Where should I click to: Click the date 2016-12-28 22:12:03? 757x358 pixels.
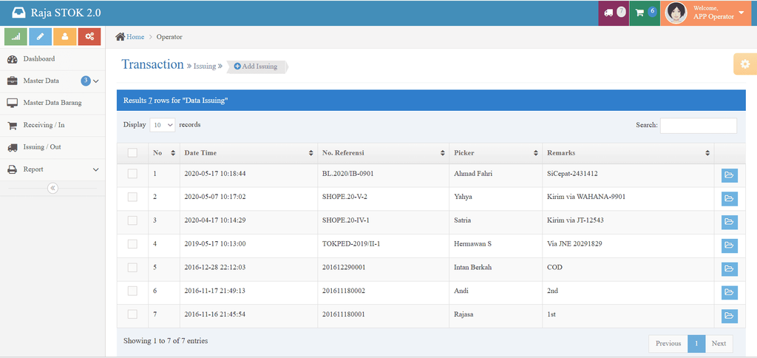215,267
